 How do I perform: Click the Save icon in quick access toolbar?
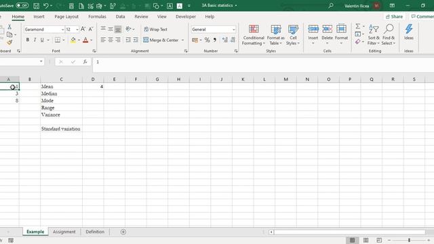(36, 5)
